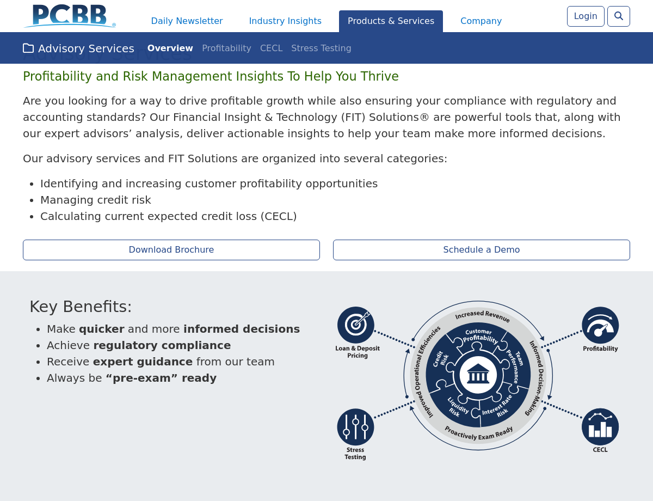The image size is (653, 501).
Task: Expand the Company menu
Action: point(481,21)
